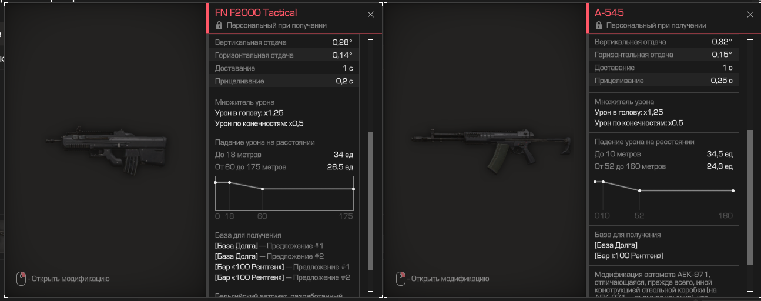Click the mouse icon beside right Открыть модификацию
The width and height of the screenshot is (761, 301).
tap(401, 279)
